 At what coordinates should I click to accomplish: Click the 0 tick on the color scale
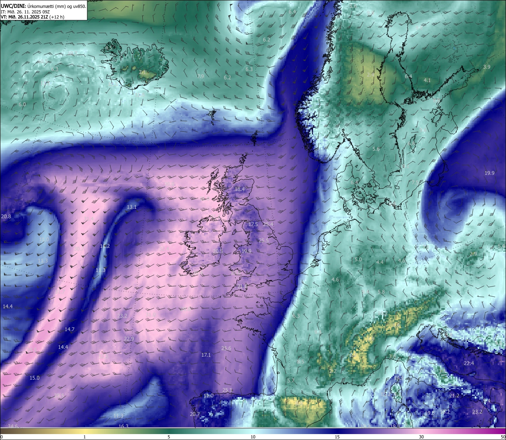(2, 437)
